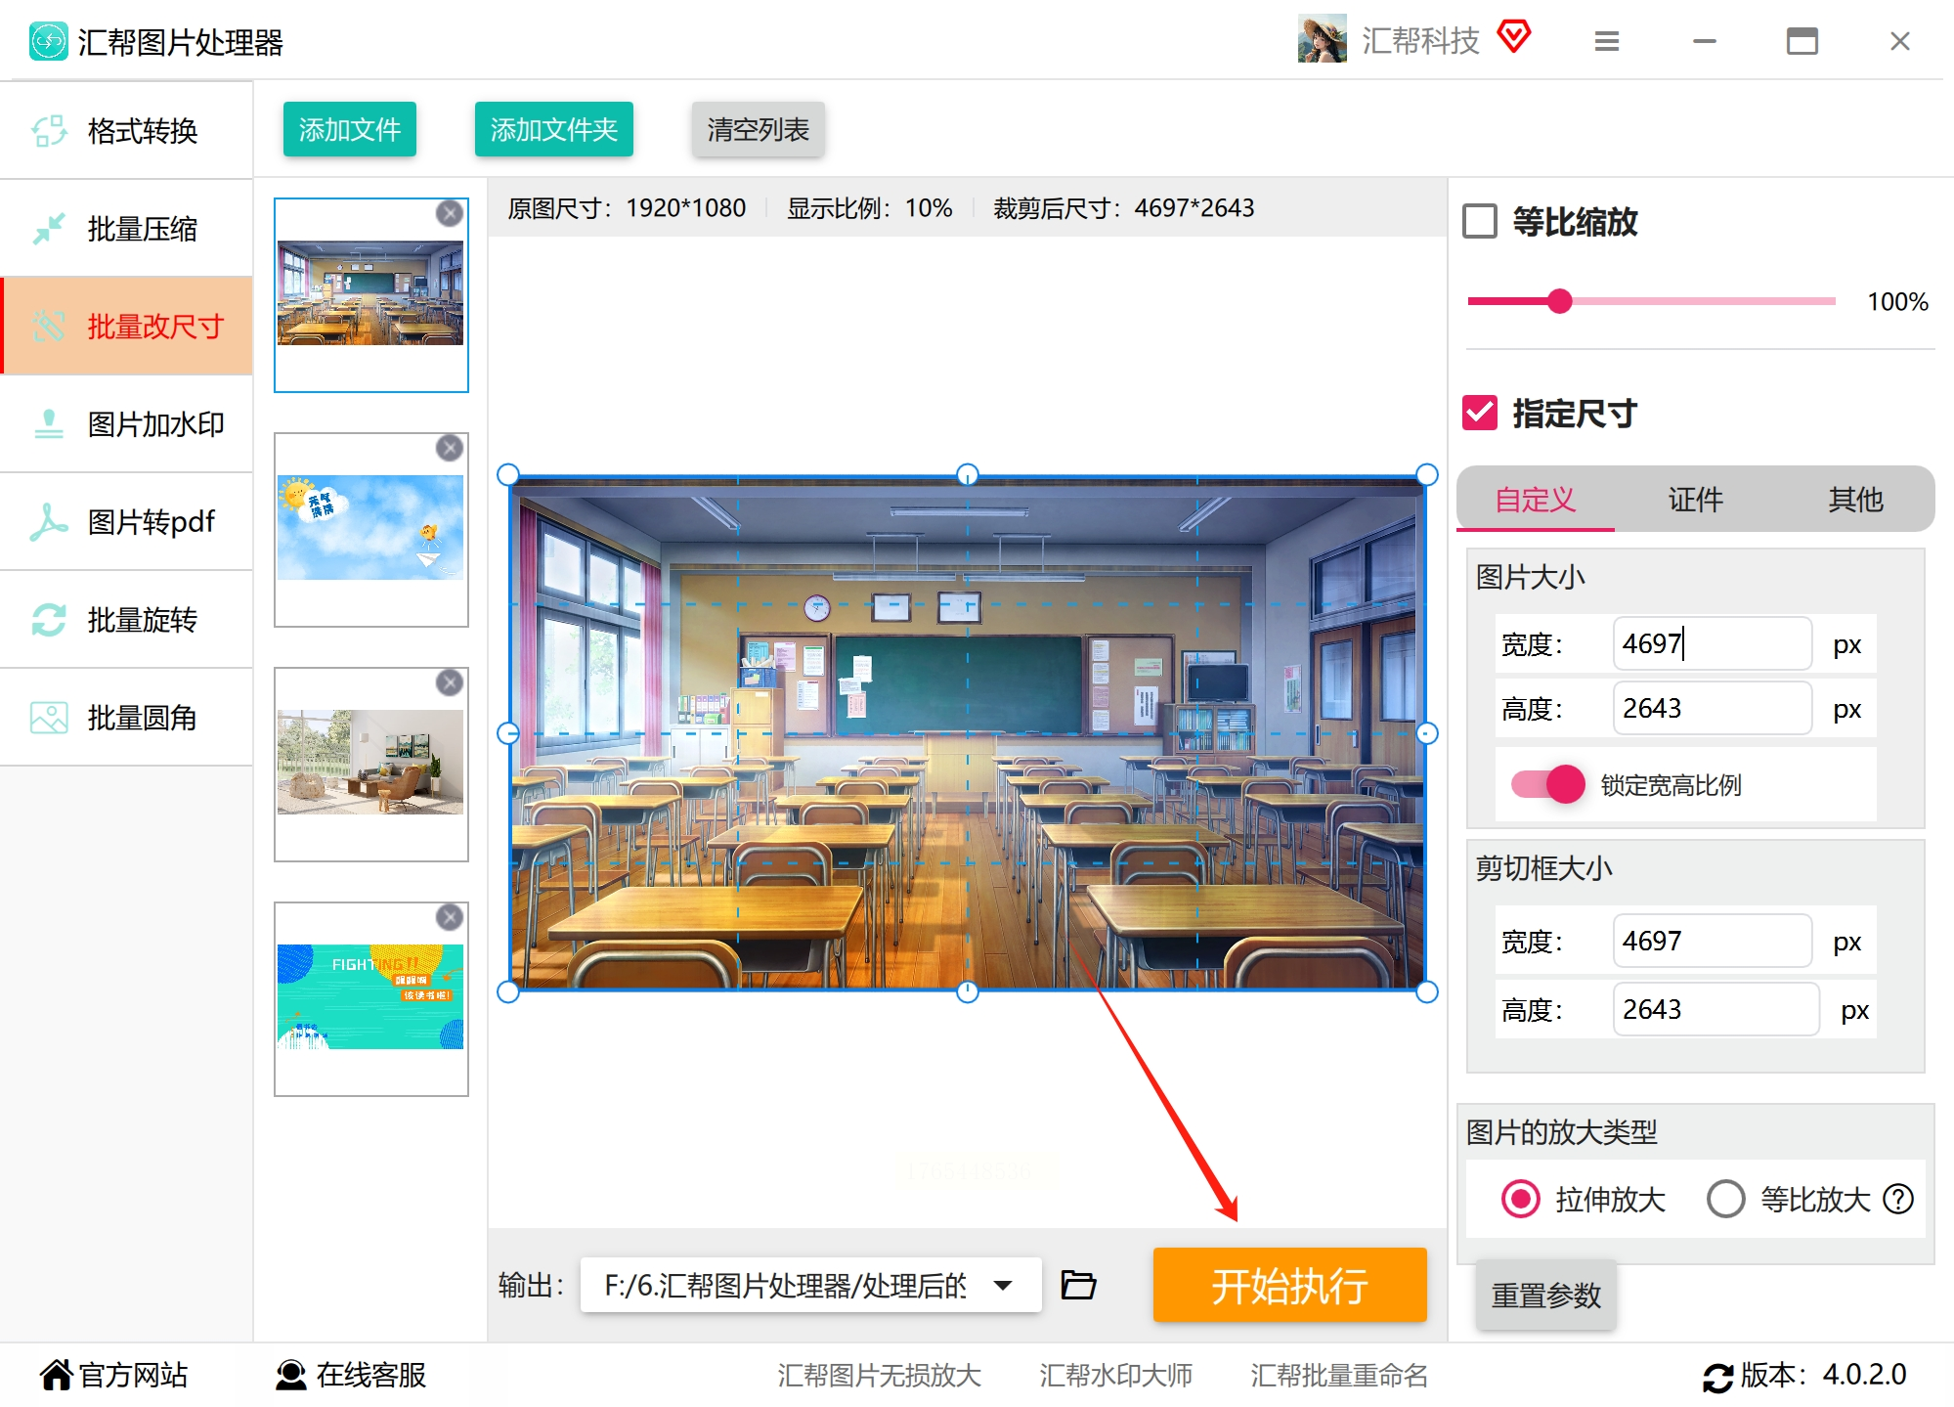Uncheck the 指定尺寸 checkbox
This screenshot has width=1954, height=1407.
point(1480,413)
